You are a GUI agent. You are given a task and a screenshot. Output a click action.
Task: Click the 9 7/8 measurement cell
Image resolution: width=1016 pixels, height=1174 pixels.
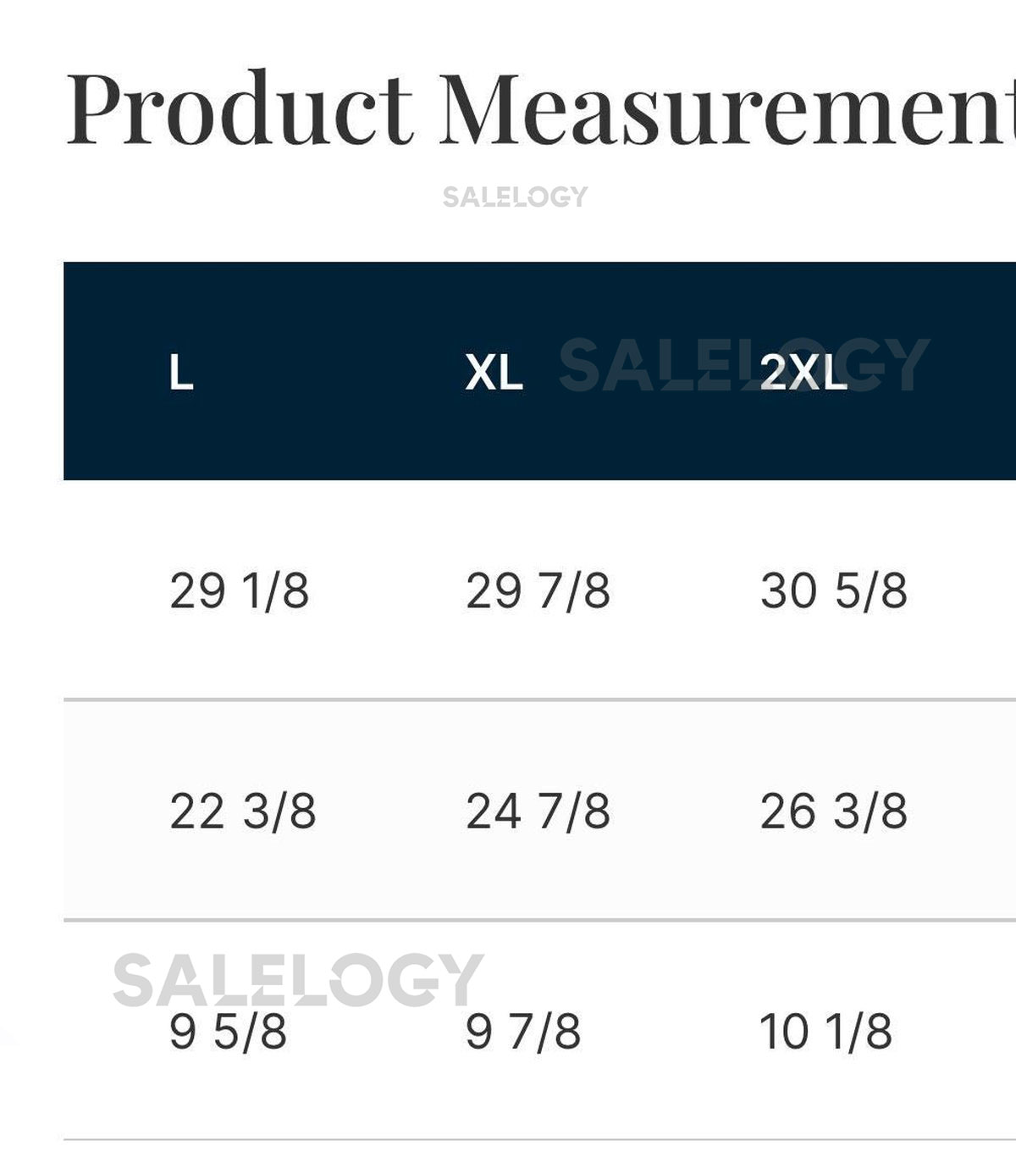tap(523, 1032)
